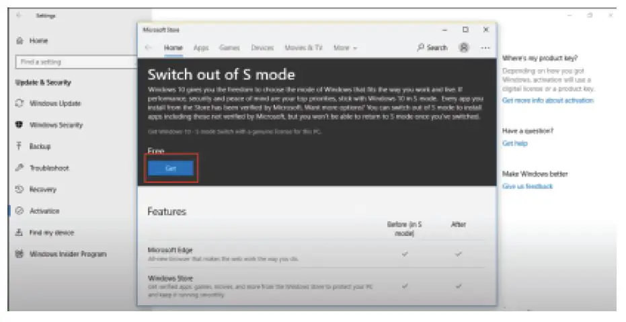
Task: Click the Features heading
Action: (167, 212)
